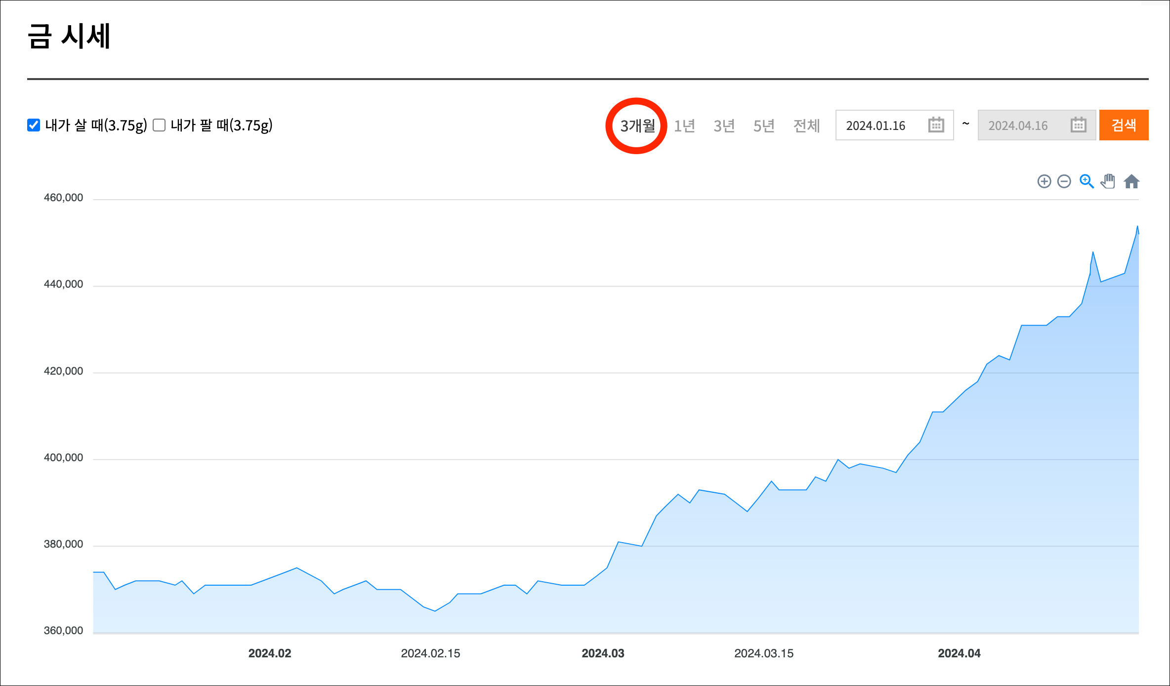Viewport: 1170px width, 686px height.
Task: Enable the 내가 팔 때(3.75g) checkbox
Action: 159,125
